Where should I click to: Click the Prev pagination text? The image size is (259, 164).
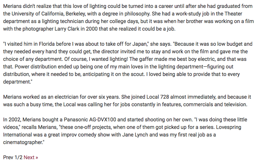point(8,157)
